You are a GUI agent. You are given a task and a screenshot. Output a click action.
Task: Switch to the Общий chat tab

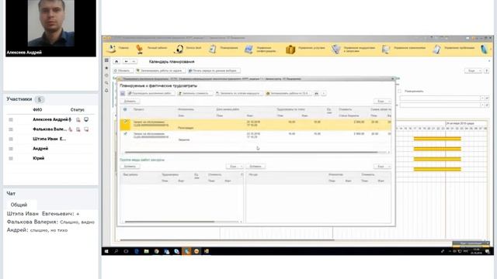tap(19, 205)
